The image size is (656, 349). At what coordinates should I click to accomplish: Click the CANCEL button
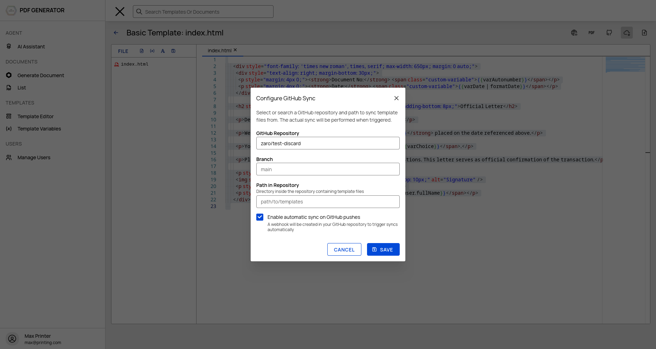(344, 249)
